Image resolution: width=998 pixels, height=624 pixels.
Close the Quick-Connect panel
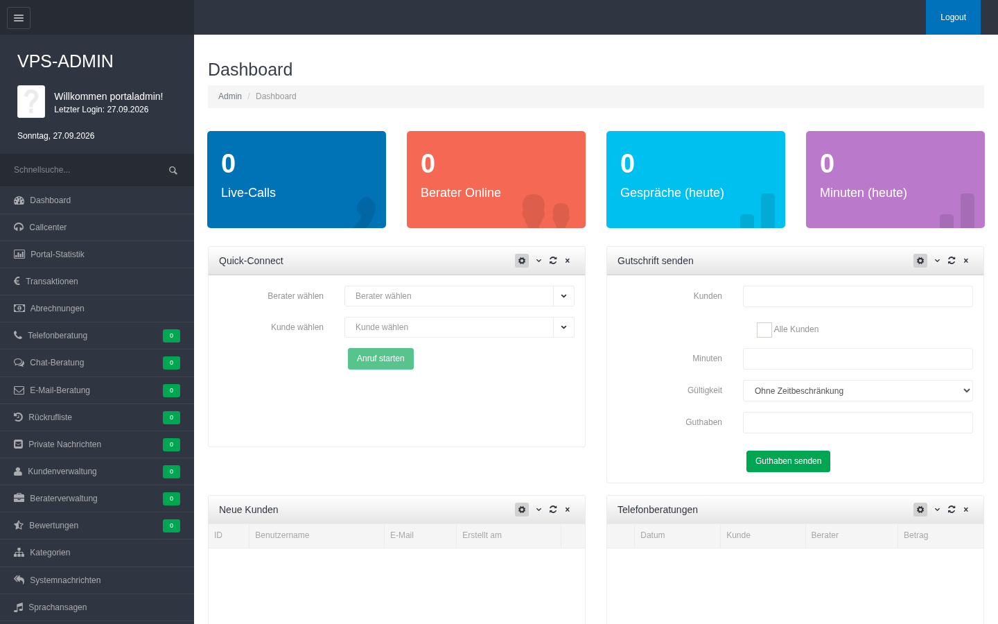(568, 261)
